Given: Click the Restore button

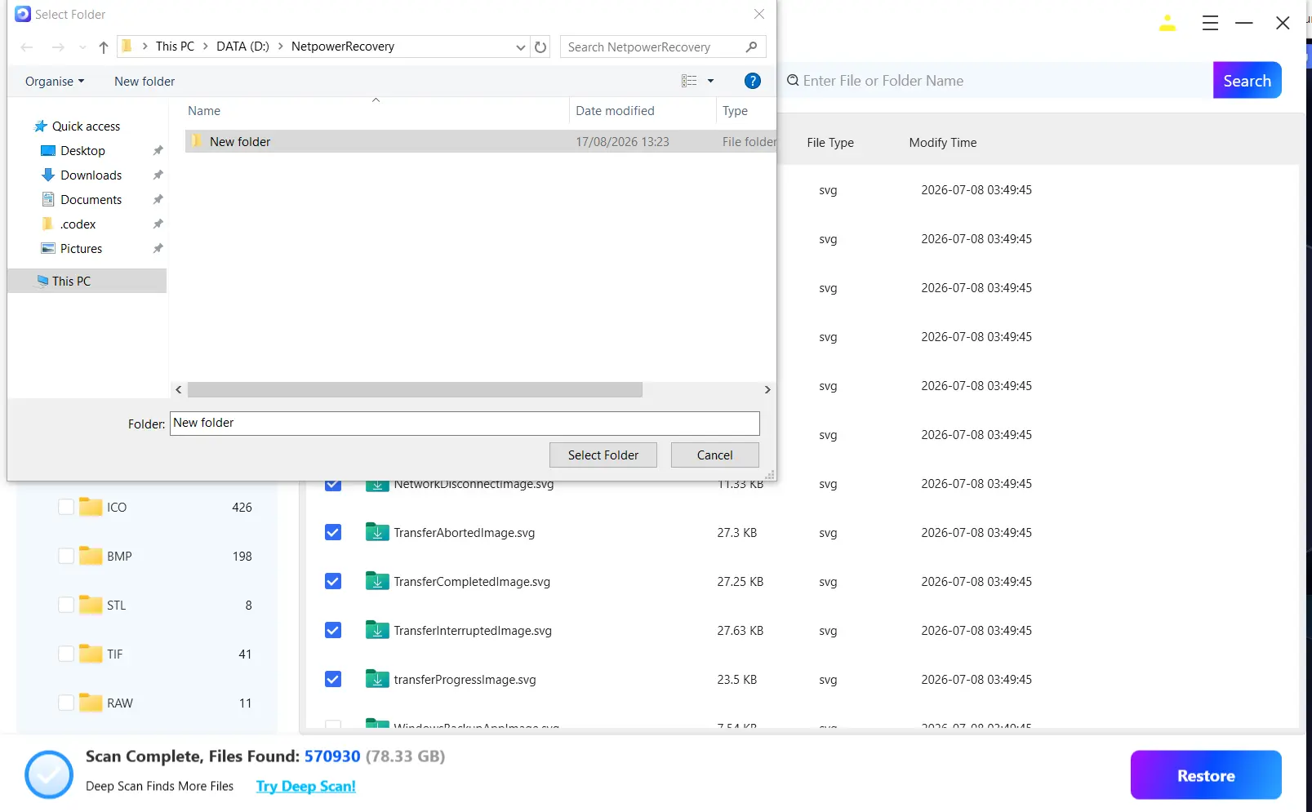Looking at the screenshot, I should pyautogui.click(x=1206, y=775).
